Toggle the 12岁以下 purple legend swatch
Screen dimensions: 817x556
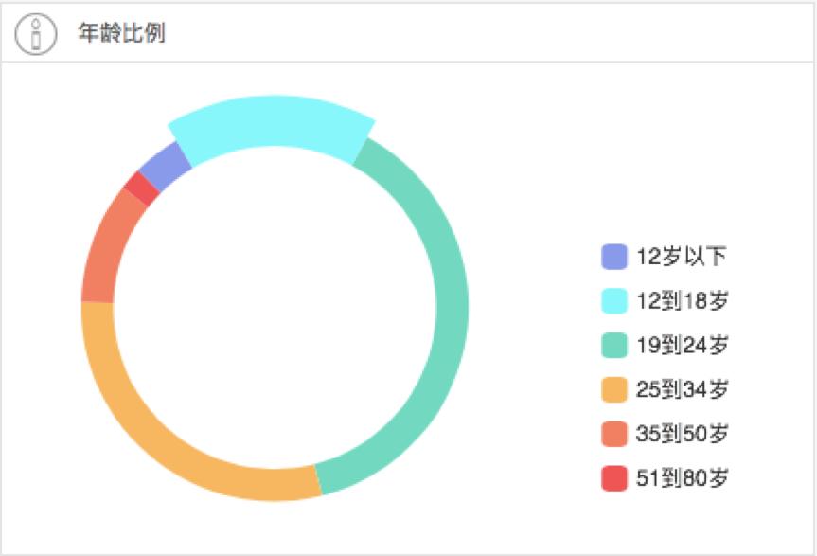coord(614,257)
